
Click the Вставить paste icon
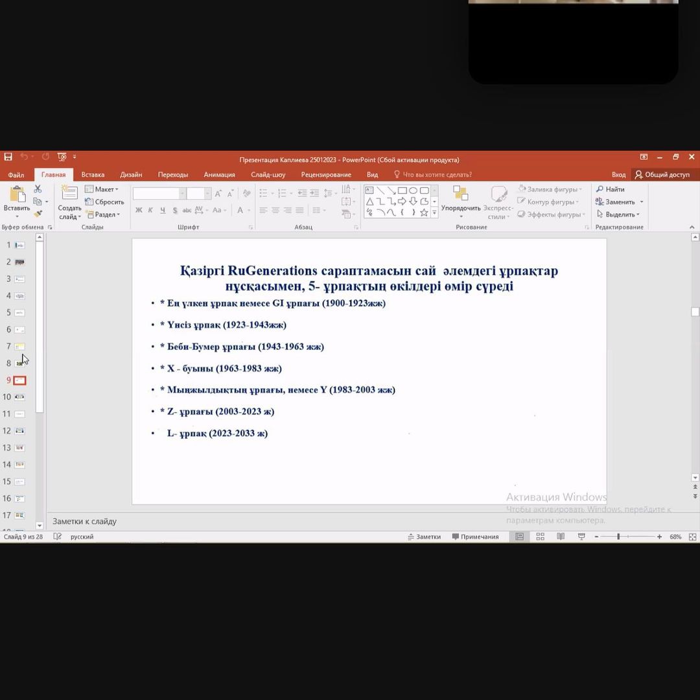[16, 194]
